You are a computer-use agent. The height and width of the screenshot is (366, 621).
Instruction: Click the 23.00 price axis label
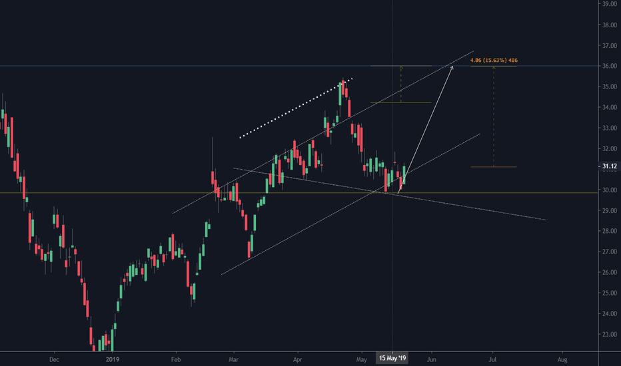coord(610,334)
